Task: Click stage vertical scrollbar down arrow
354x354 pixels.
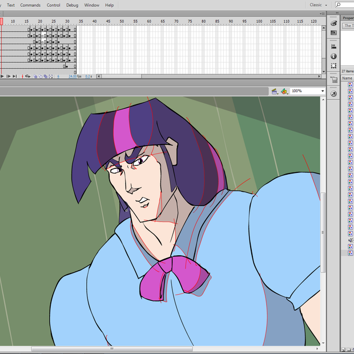Action: tap(323, 343)
